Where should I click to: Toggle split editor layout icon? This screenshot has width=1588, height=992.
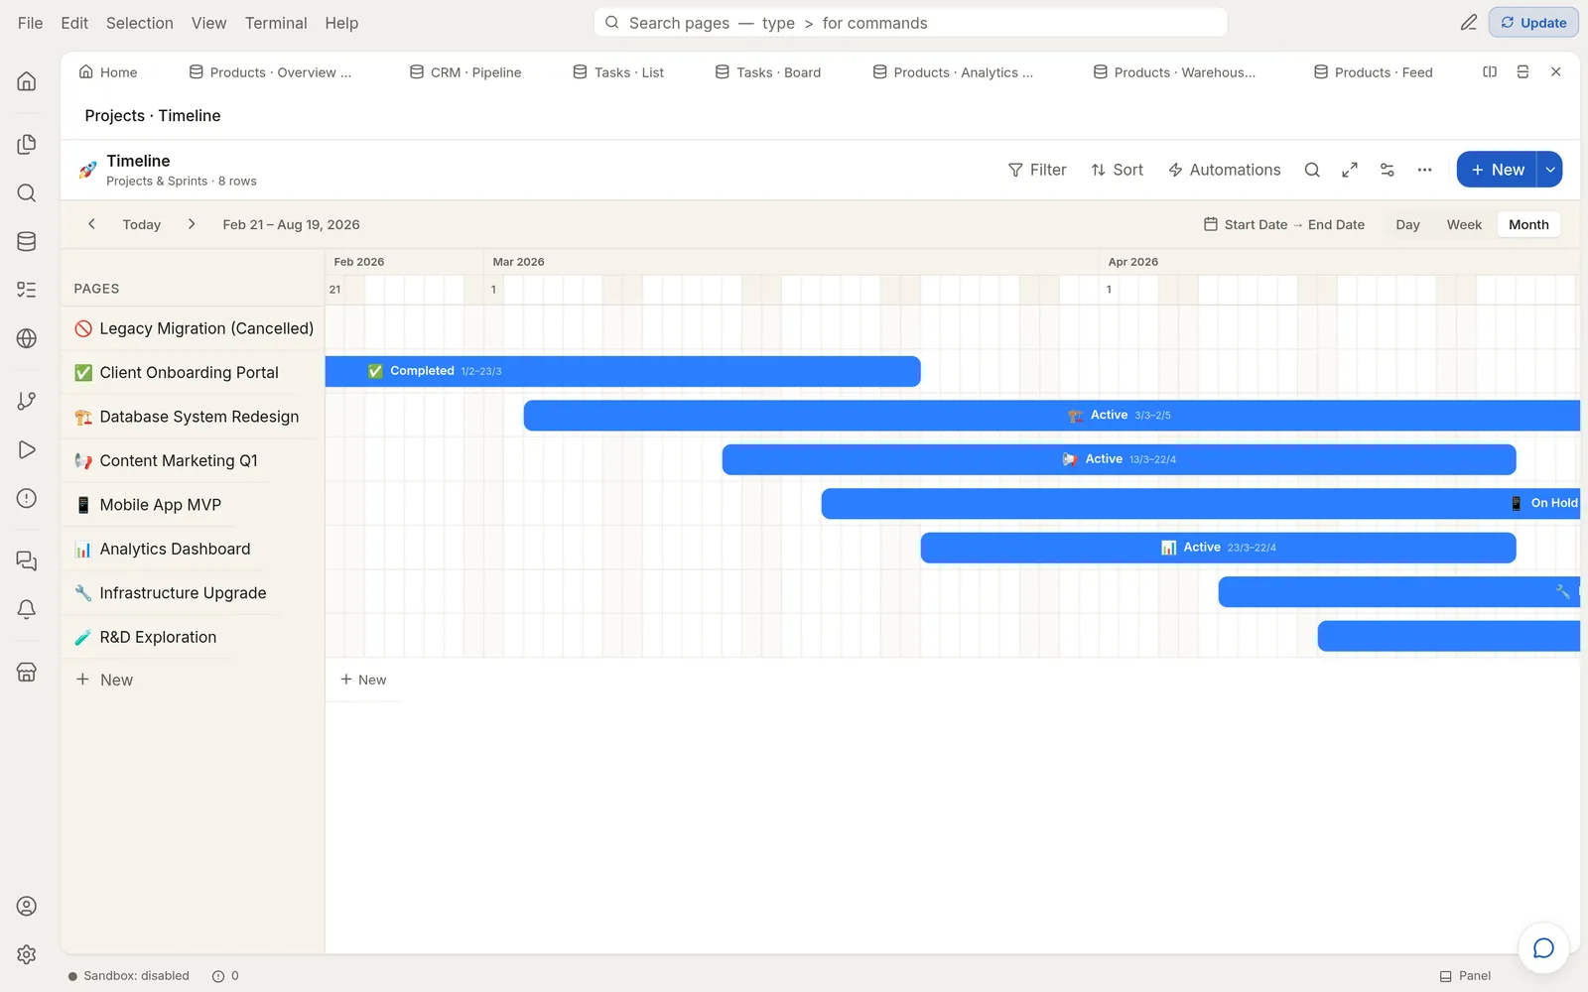pyautogui.click(x=1490, y=71)
